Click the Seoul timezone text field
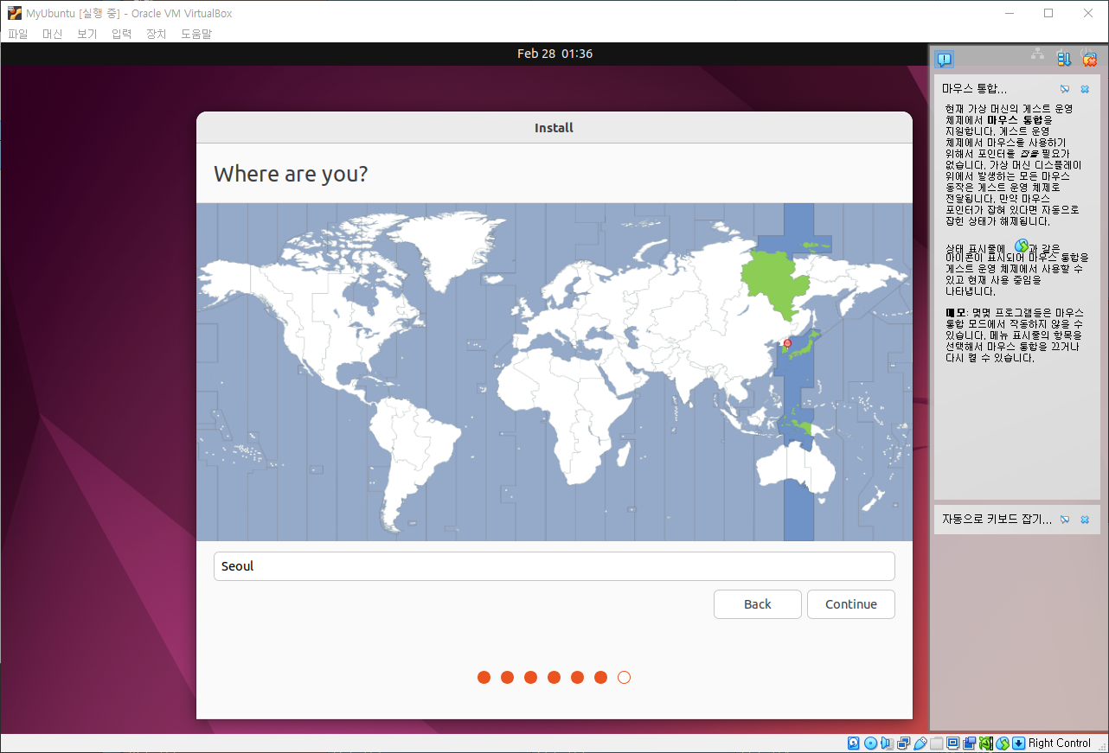Image resolution: width=1109 pixels, height=753 pixels. pyautogui.click(x=554, y=566)
